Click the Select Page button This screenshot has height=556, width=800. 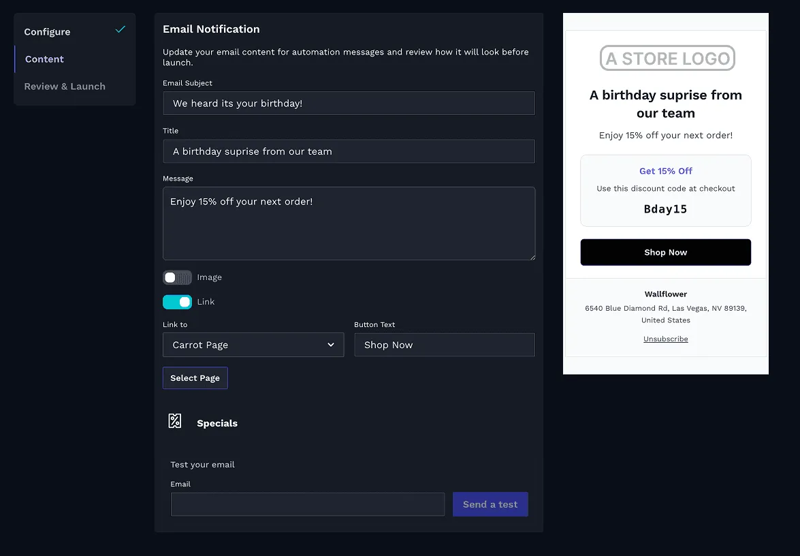(195, 377)
